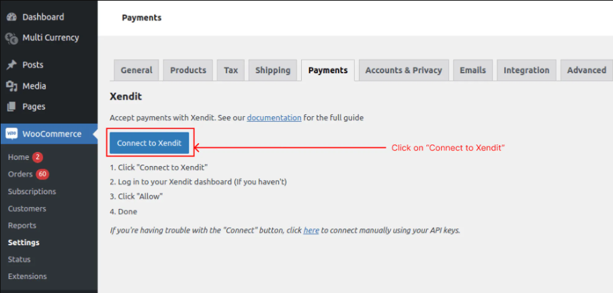Switch to the Shipping tab
This screenshot has width=613, height=293.
pyautogui.click(x=273, y=71)
